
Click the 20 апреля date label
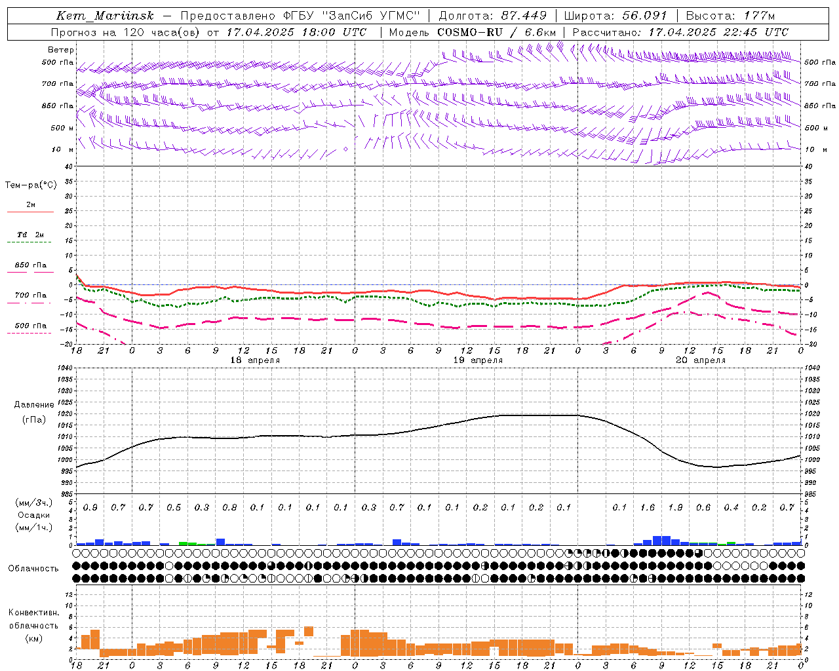(x=701, y=360)
